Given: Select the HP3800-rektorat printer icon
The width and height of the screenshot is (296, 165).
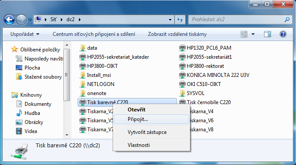Looking at the screenshot, I should (183, 66).
